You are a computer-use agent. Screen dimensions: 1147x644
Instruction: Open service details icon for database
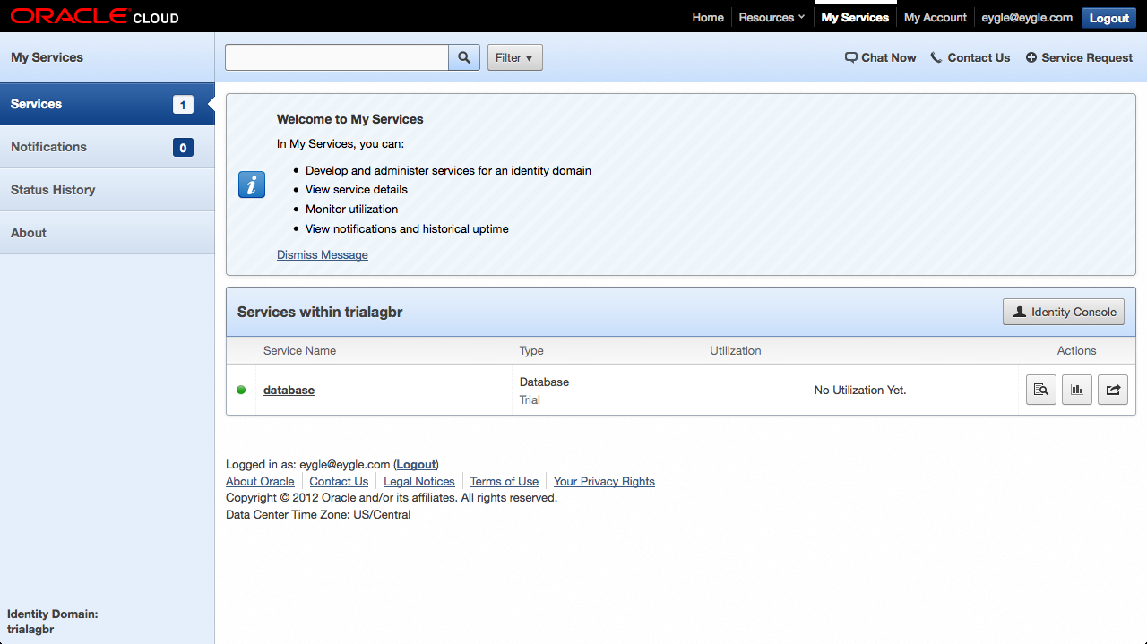1040,390
